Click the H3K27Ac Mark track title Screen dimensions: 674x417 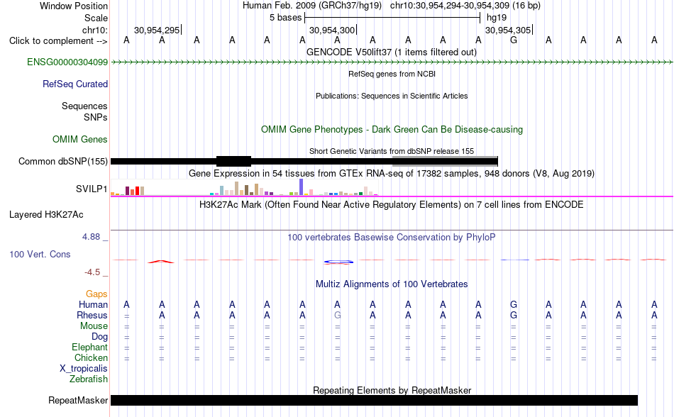point(392,205)
